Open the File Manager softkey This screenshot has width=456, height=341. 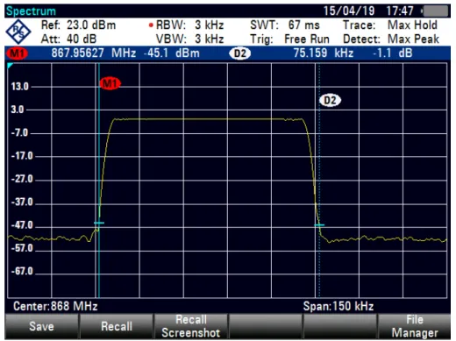[x=414, y=326]
